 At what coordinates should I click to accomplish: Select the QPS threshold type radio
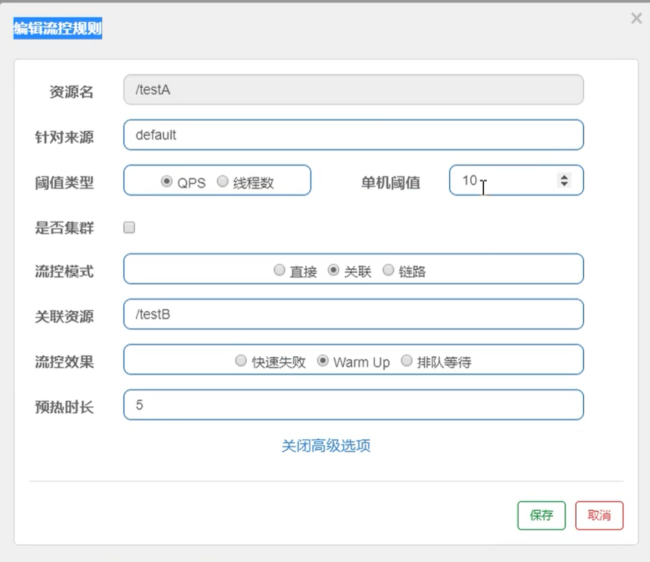[167, 182]
